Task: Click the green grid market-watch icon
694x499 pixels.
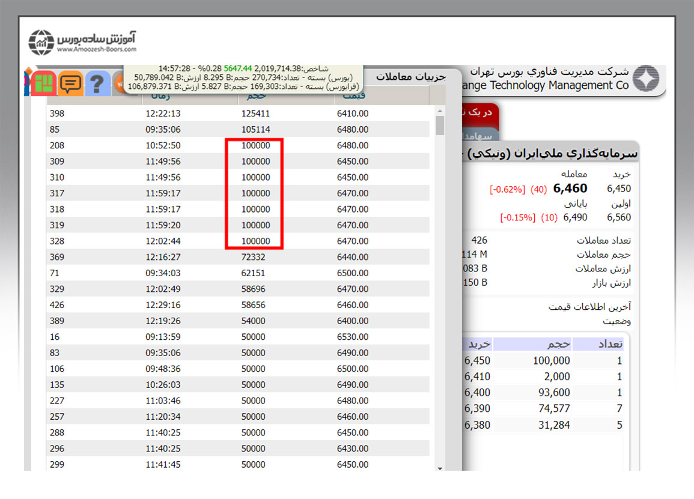Action: coord(44,83)
